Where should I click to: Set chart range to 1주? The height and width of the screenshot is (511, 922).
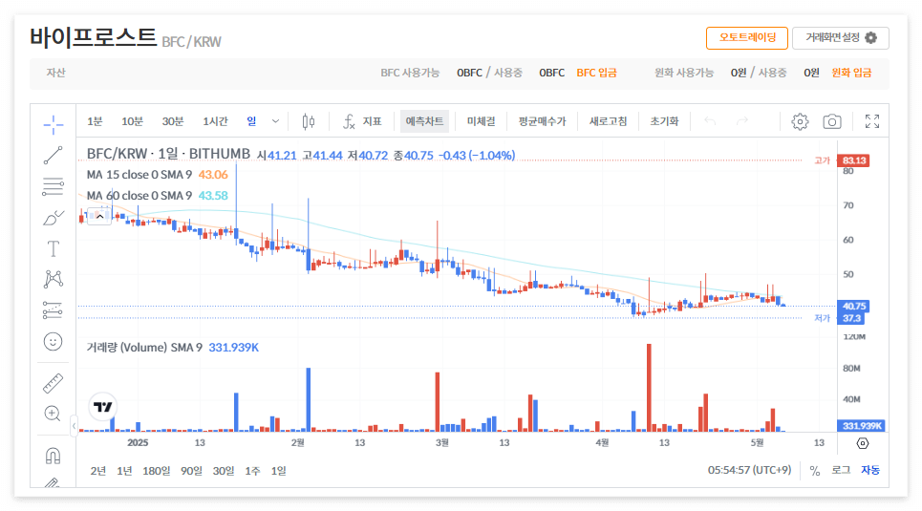tap(252, 471)
